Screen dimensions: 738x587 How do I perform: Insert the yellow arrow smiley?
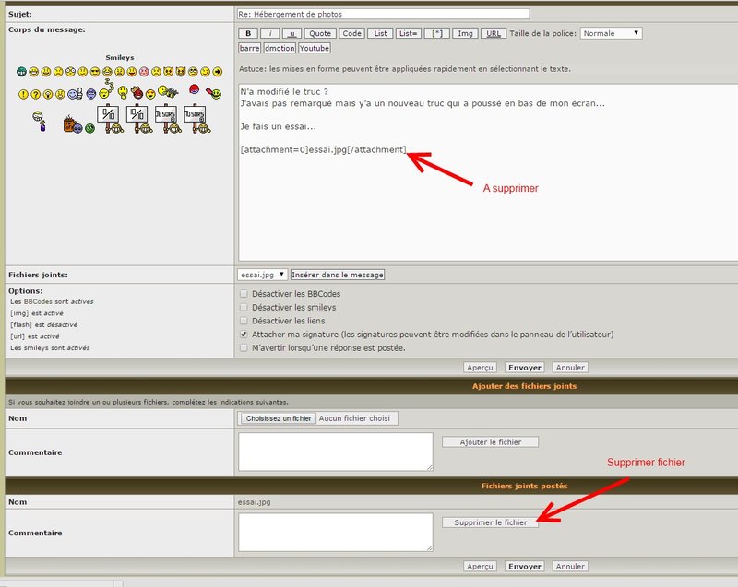[x=217, y=72]
